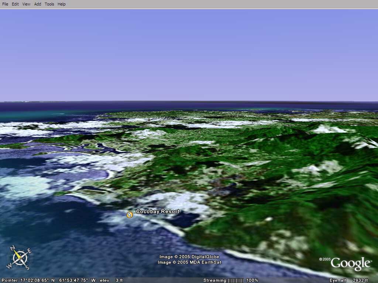Click the Cocobay Resort label text
378x283 pixels.
pos(158,212)
